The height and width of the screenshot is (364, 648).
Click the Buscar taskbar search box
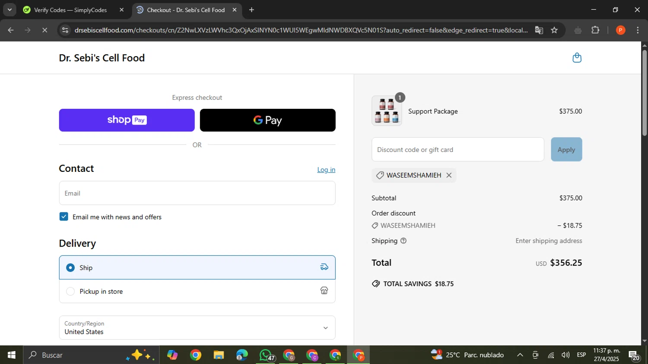click(91, 355)
